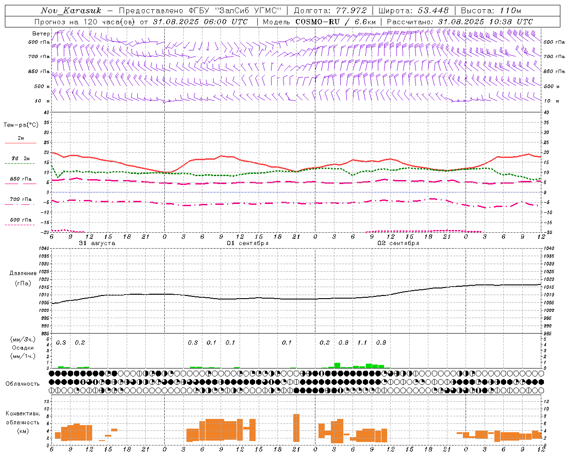
Task: Click the "500 гПа" temperature legend entry
Action: tap(21, 219)
